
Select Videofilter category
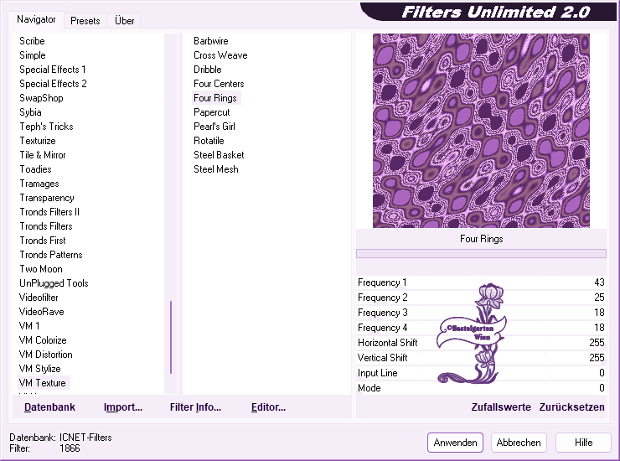click(x=39, y=298)
